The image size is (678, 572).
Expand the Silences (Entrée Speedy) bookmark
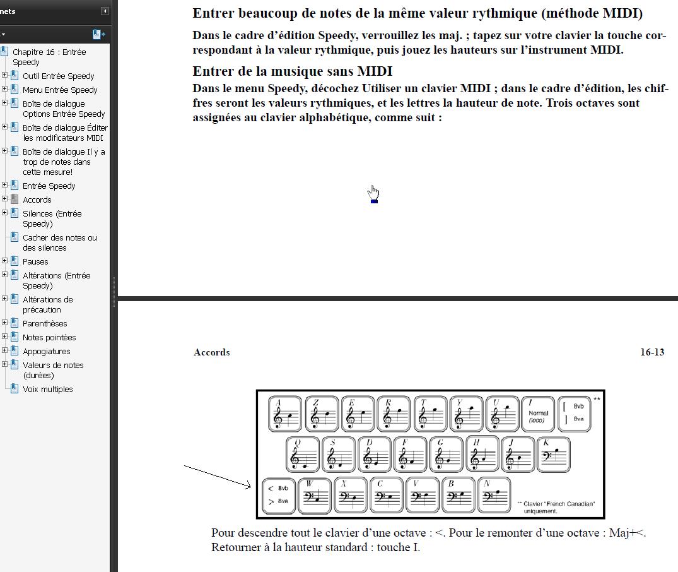6,213
